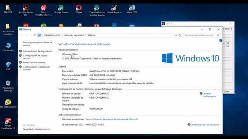The height and width of the screenshot is (139, 248).
Task: Click Close button in CPU-Z window
Action: [227, 92]
